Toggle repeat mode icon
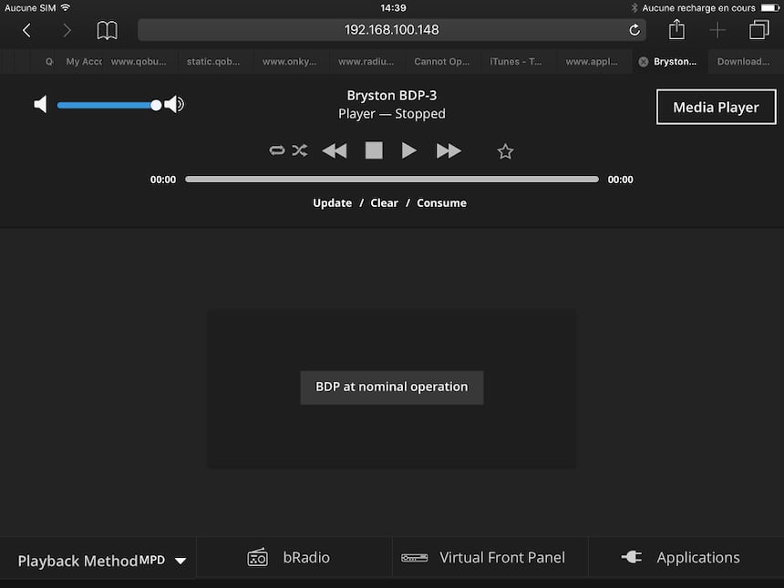This screenshot has width=784, height=588. point(276,150)
